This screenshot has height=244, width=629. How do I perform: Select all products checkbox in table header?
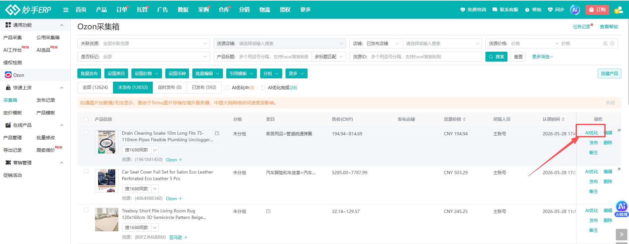[x=86, y=119]
